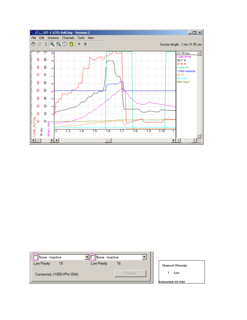
Task: Open the Tools menu
Action: pyautogui.click(x=81, y=38)
